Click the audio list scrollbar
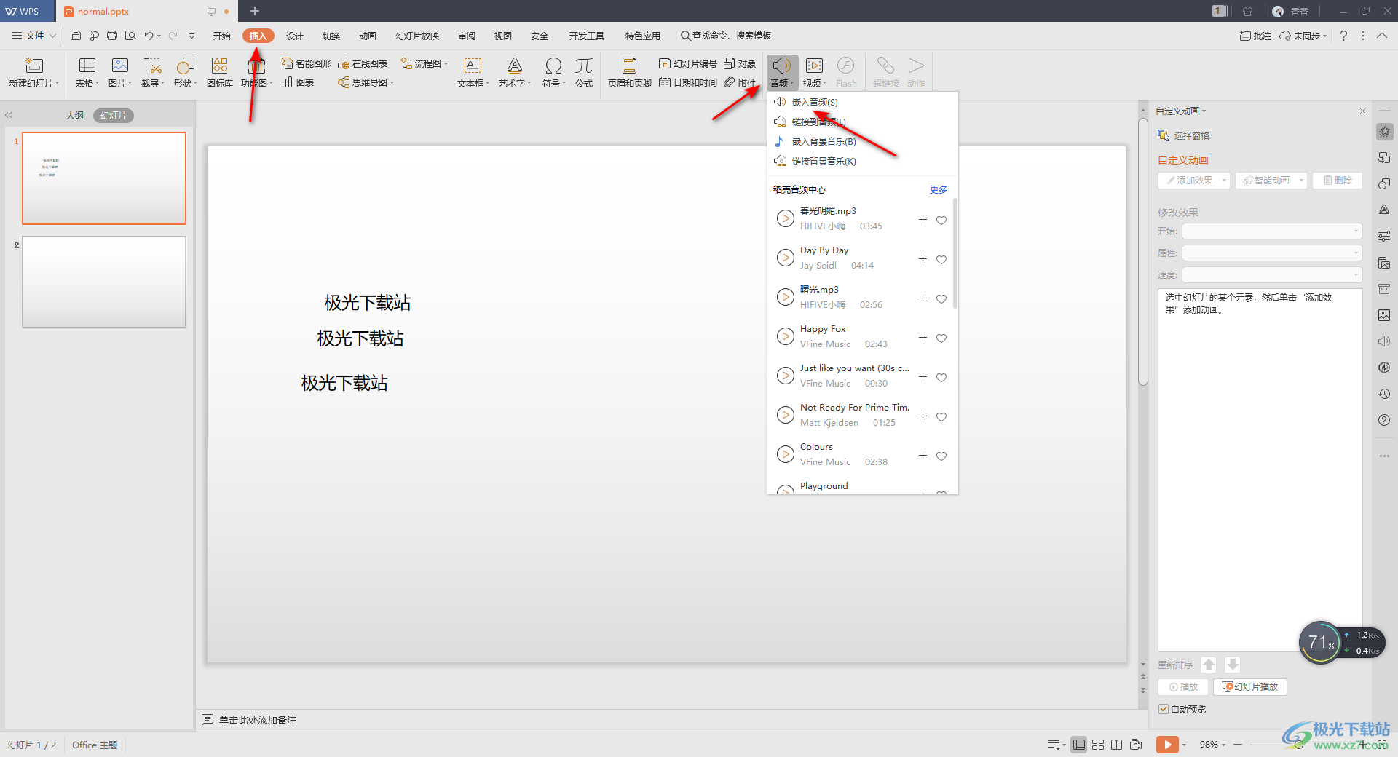The image size is (1398, 757). pyautogui.click(x=955, y=253)
